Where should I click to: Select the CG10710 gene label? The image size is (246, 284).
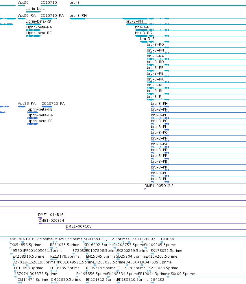(49, 3)
